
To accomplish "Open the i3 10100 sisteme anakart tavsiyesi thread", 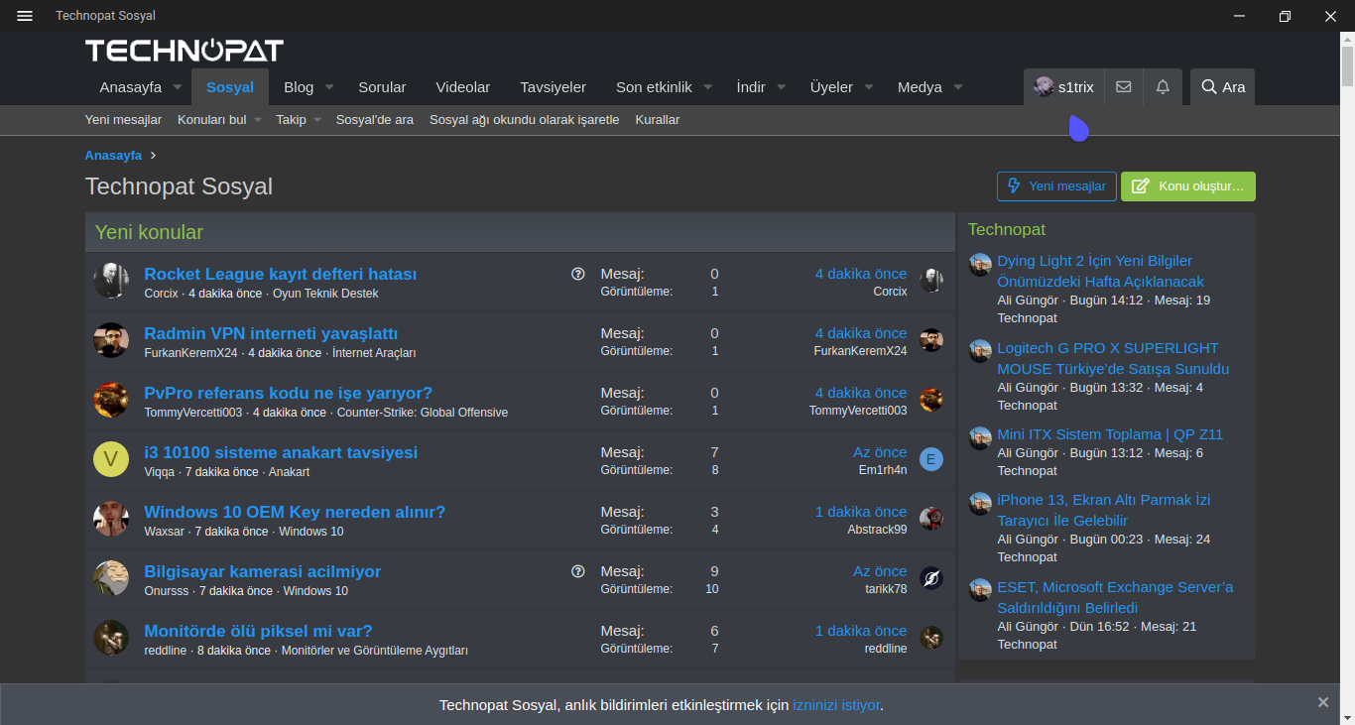I will click(x=281, y=452).
